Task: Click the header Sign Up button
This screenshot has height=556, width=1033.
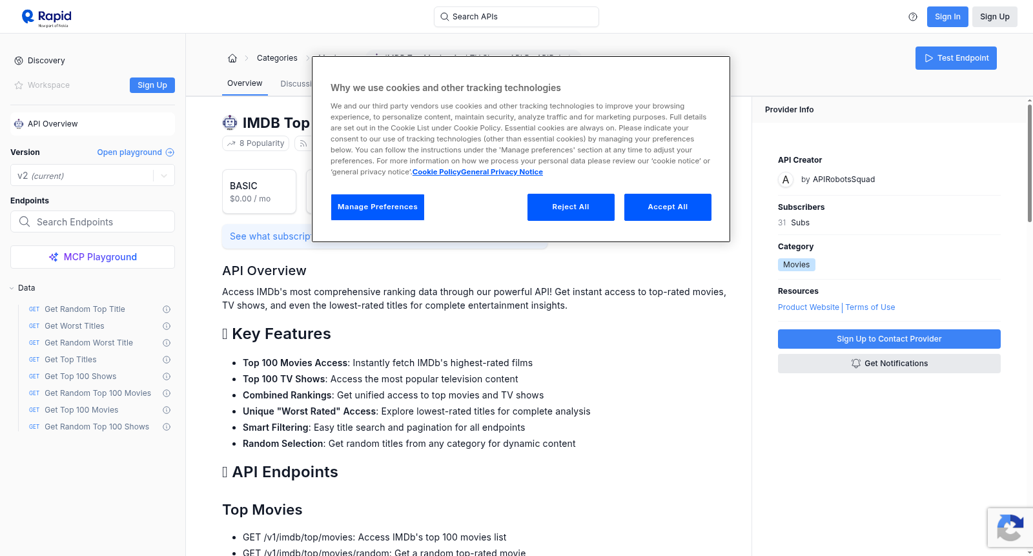Action: point(995,17)
